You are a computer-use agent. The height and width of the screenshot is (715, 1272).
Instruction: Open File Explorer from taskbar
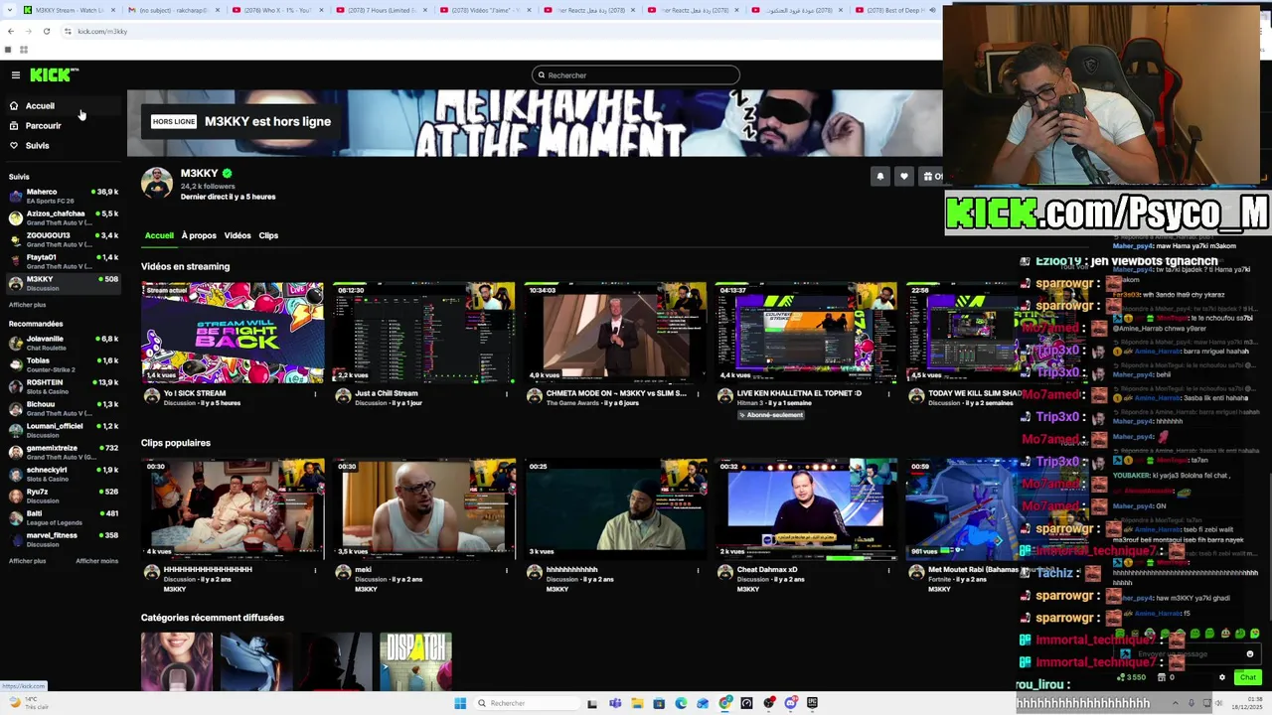(x=637, y=703)
